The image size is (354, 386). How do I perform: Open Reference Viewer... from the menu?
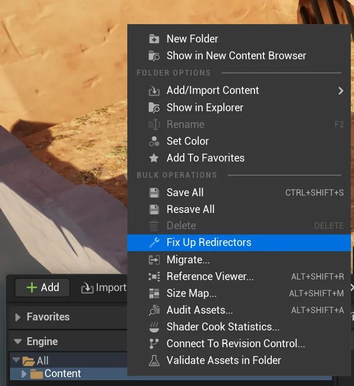239,277
